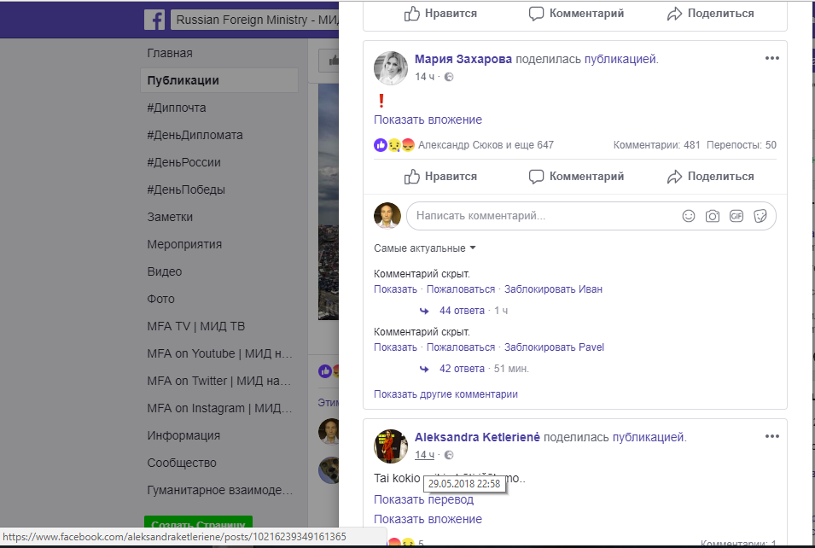Show hidden comment from Pavel
This screenshot has height=548, width=815.
(395, 347)
